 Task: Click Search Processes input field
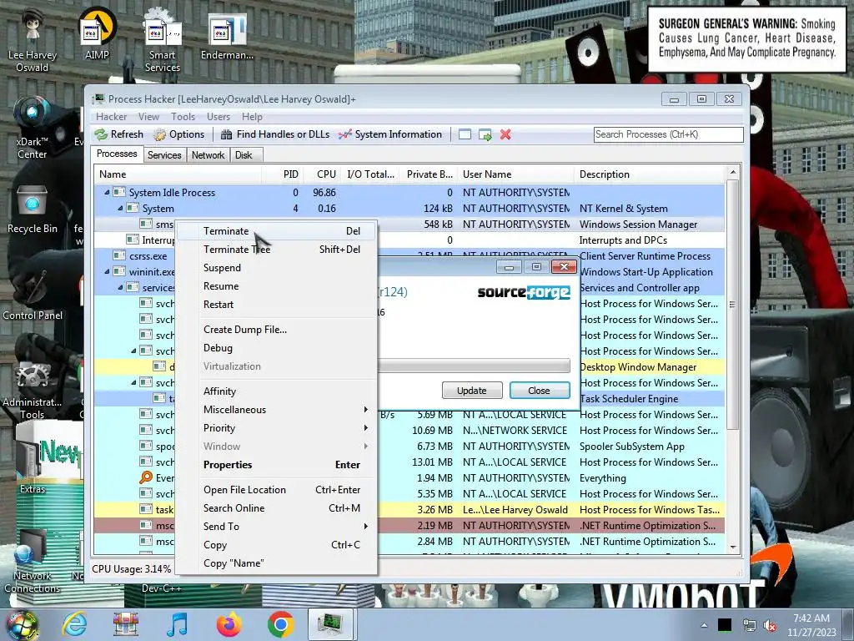point(668,134)
